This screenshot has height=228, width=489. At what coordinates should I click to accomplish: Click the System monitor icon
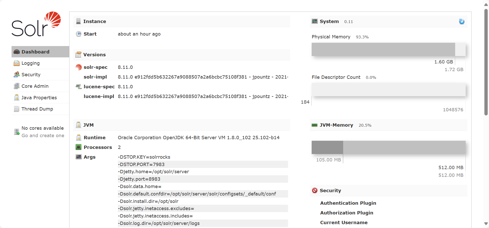(315, 21)
